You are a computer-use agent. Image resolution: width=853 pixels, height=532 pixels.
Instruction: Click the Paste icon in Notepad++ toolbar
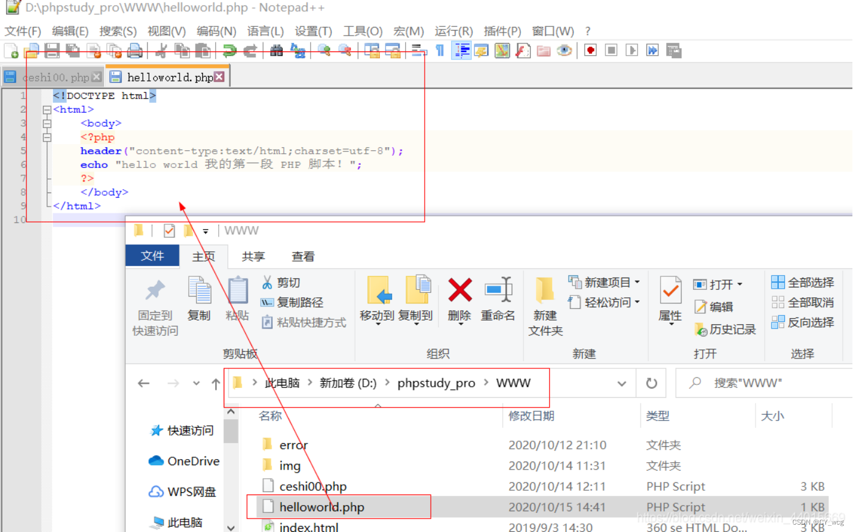[x=203, y=51]
